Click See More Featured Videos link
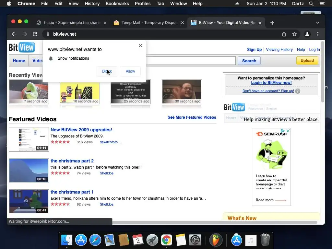The width and height of the screenshot is (332, 249). click(x=192, y=117)
